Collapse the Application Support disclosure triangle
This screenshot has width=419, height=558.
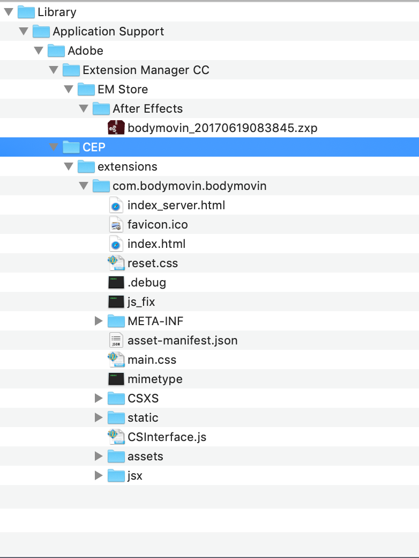[x=24, y=31]
